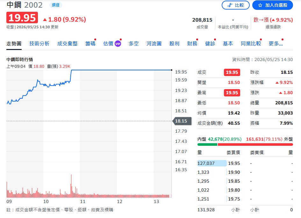Click the 委買價 column header

233,152
